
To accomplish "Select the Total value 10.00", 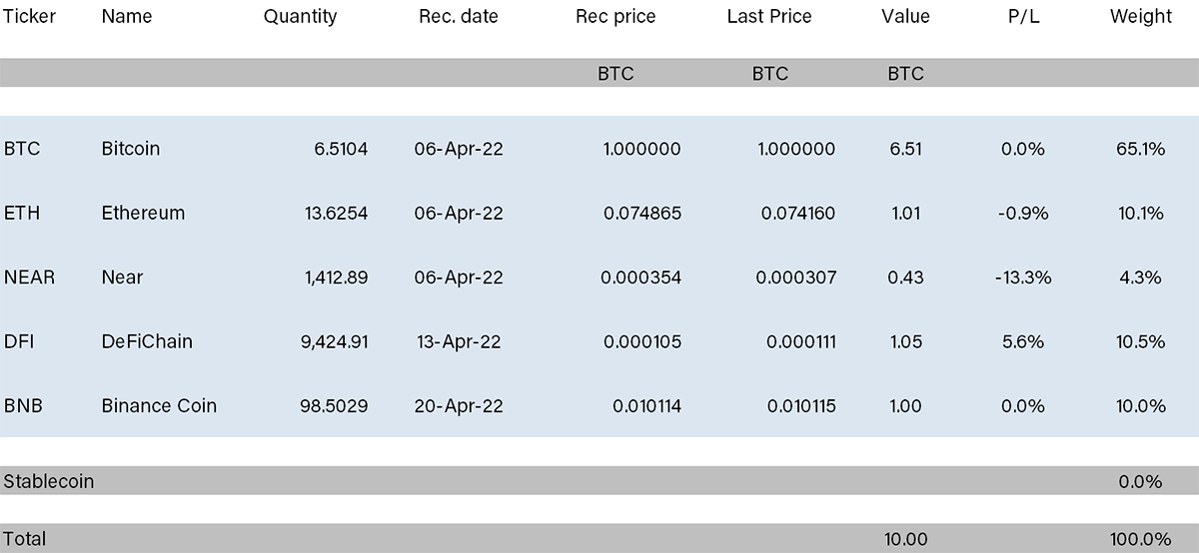I will (x=906, y=539).
